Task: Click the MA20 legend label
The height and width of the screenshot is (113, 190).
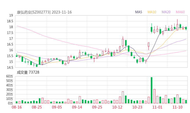Action: [166, 12]
